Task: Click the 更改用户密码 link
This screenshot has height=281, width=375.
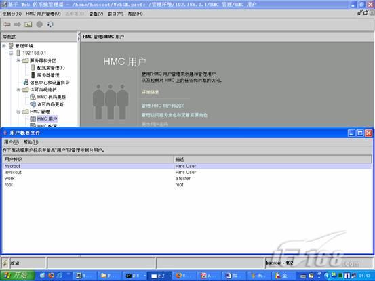Action: point(155,124)
